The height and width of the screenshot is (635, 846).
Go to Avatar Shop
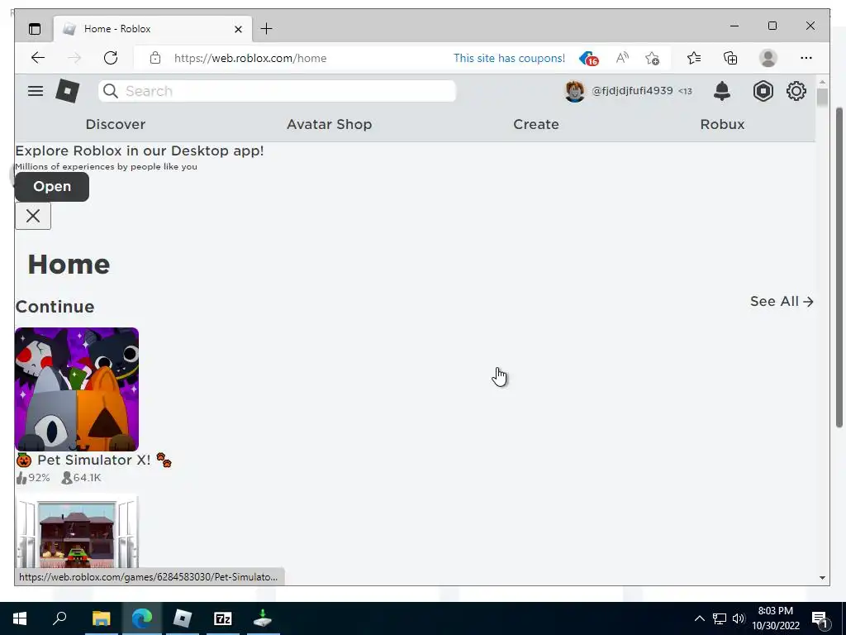coord(329,124)
